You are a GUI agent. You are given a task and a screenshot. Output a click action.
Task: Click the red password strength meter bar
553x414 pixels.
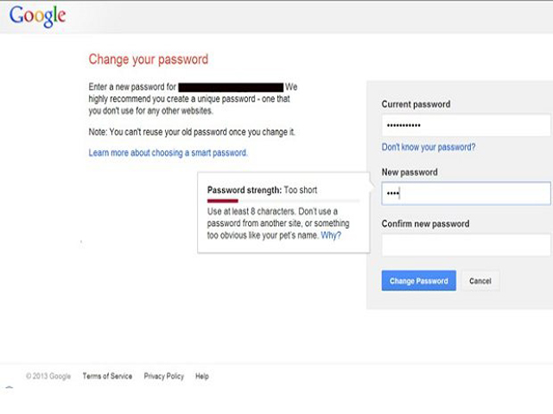(223, 200)
